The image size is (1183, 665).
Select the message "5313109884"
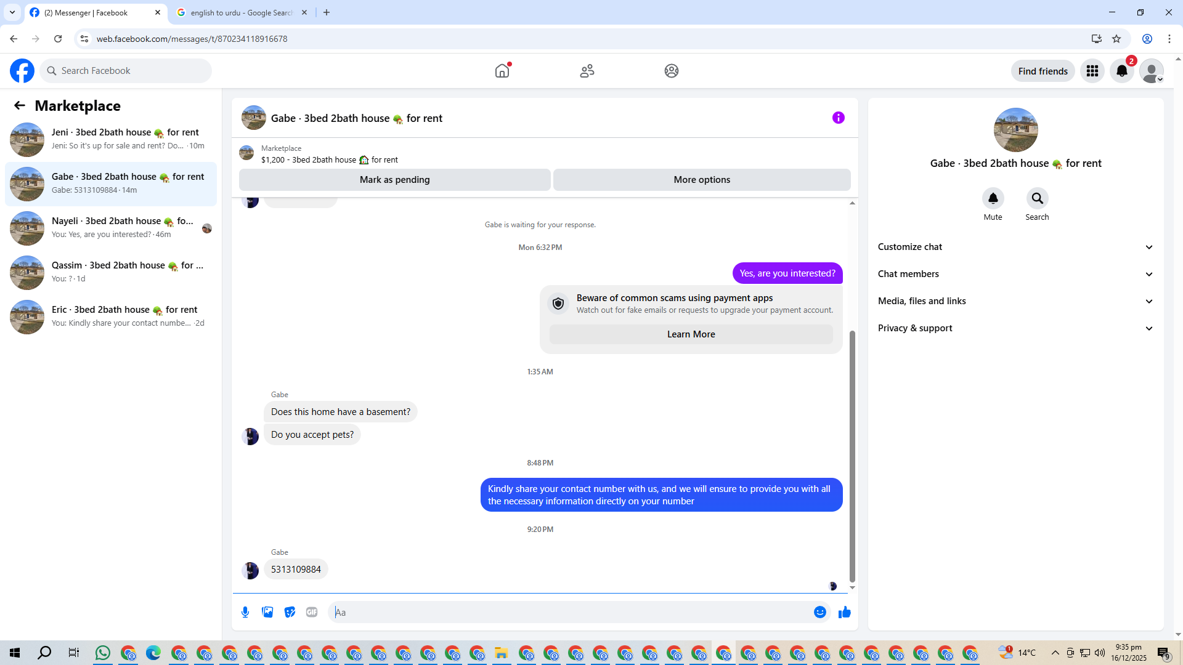click(296, 570)
